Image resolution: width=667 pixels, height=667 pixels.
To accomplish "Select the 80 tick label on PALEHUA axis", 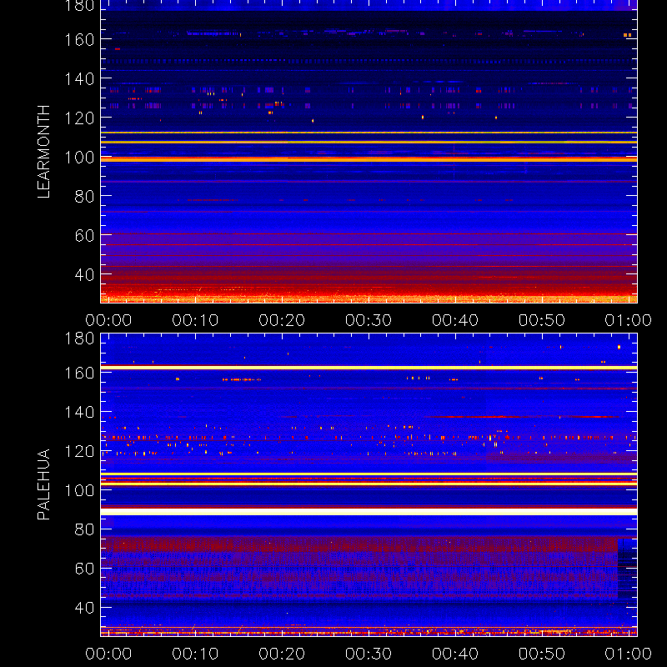I will point(84,529).
